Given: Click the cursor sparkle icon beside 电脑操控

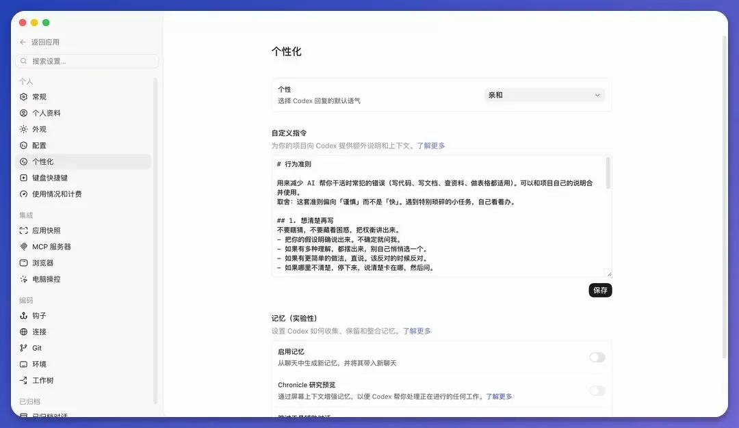Looking at the screenshot, I should click(x=23, y=279).
